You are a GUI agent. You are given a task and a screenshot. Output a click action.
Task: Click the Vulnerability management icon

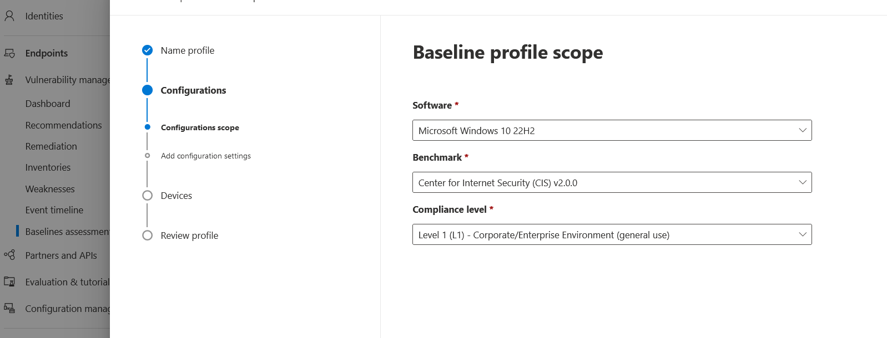point(9,80)
